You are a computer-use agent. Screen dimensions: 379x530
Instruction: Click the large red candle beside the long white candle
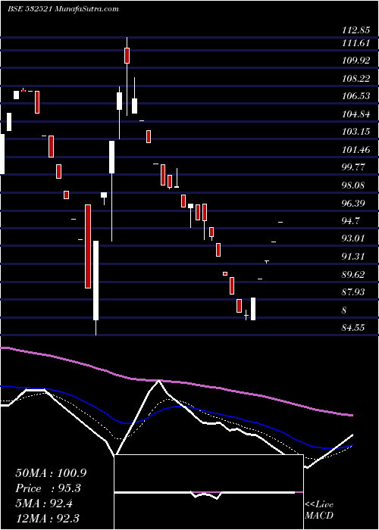pos(88,246)
